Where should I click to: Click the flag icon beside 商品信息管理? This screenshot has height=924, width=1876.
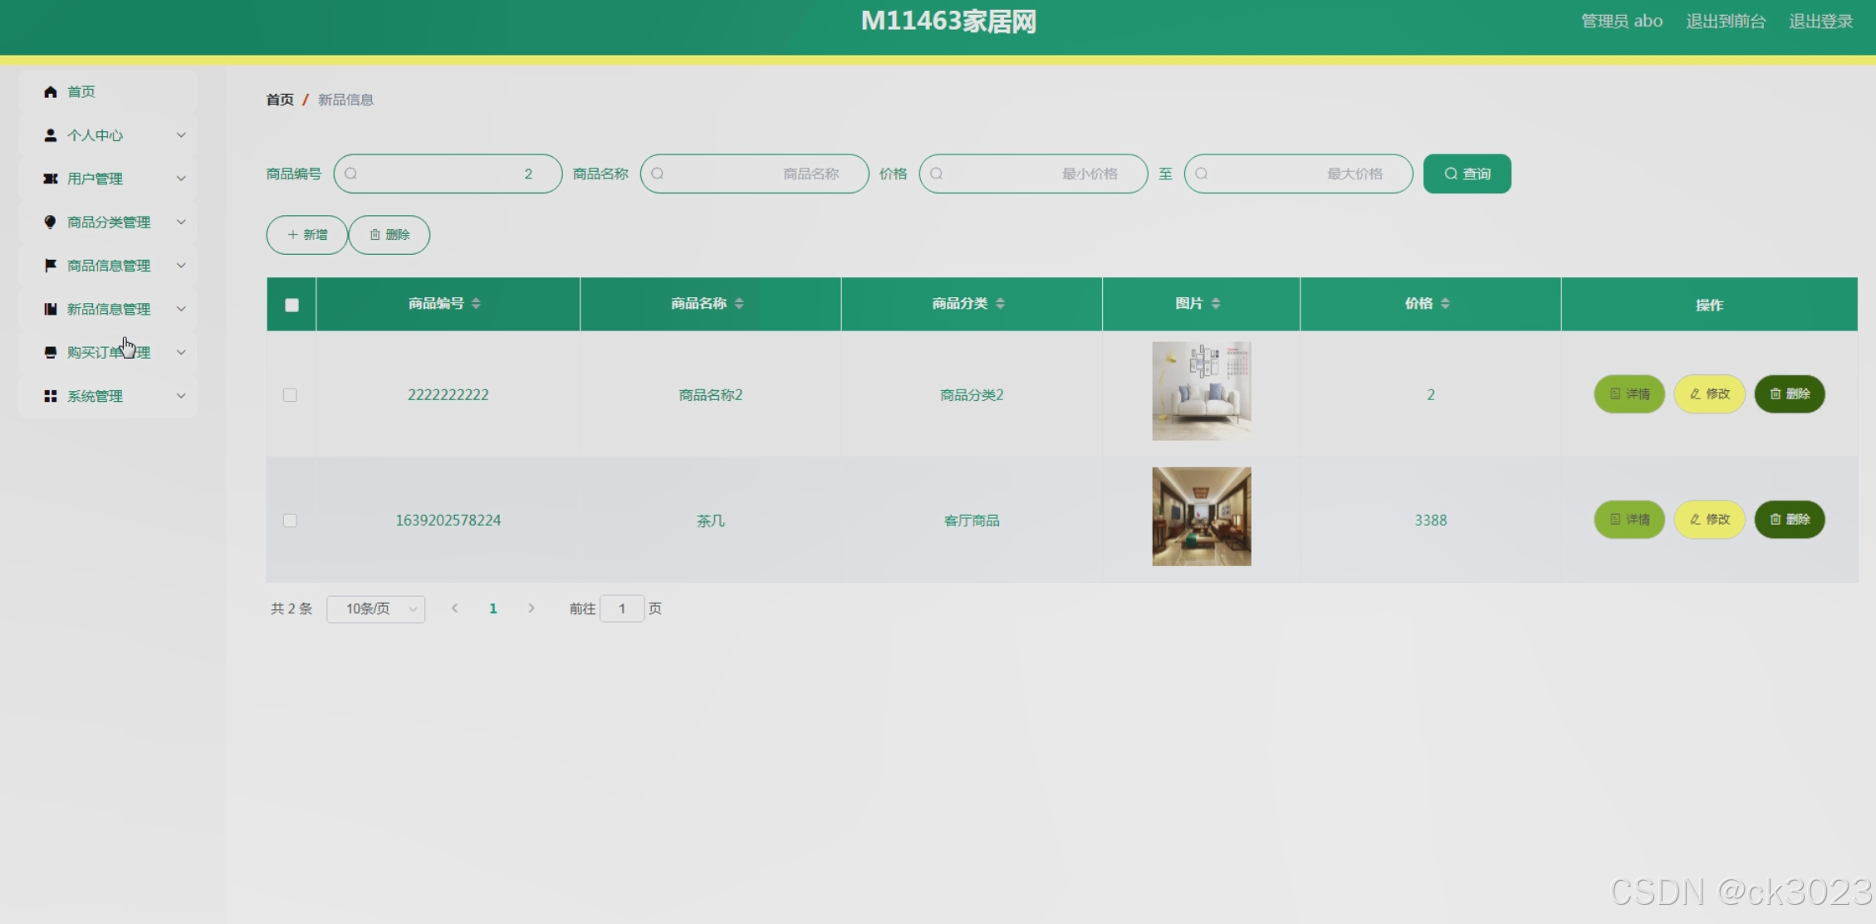point(51,266)
